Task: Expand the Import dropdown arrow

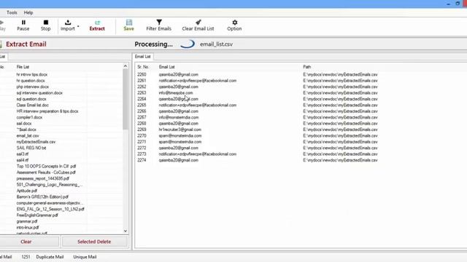Action: click(x=78, y=26)
